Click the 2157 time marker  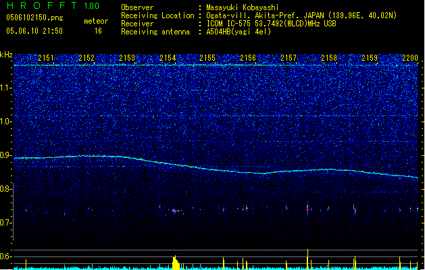[x=289, y=58]
